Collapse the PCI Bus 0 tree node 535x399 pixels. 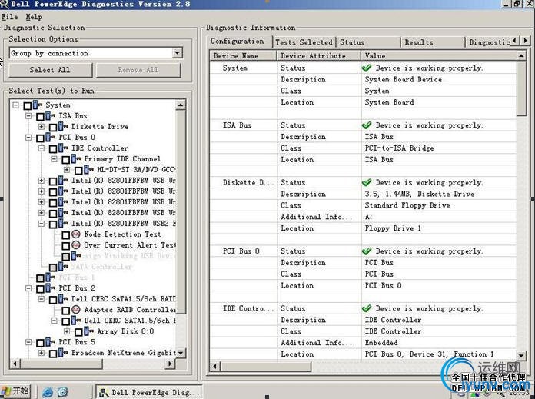(x=28, y=138)
